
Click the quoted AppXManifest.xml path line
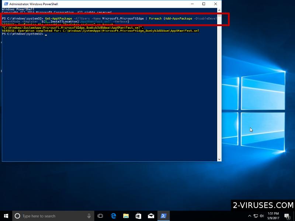click(73, 28)
